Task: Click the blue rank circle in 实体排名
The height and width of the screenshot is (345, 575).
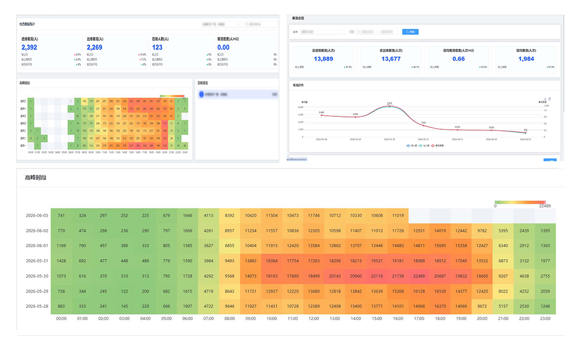Action: (201, 94)
